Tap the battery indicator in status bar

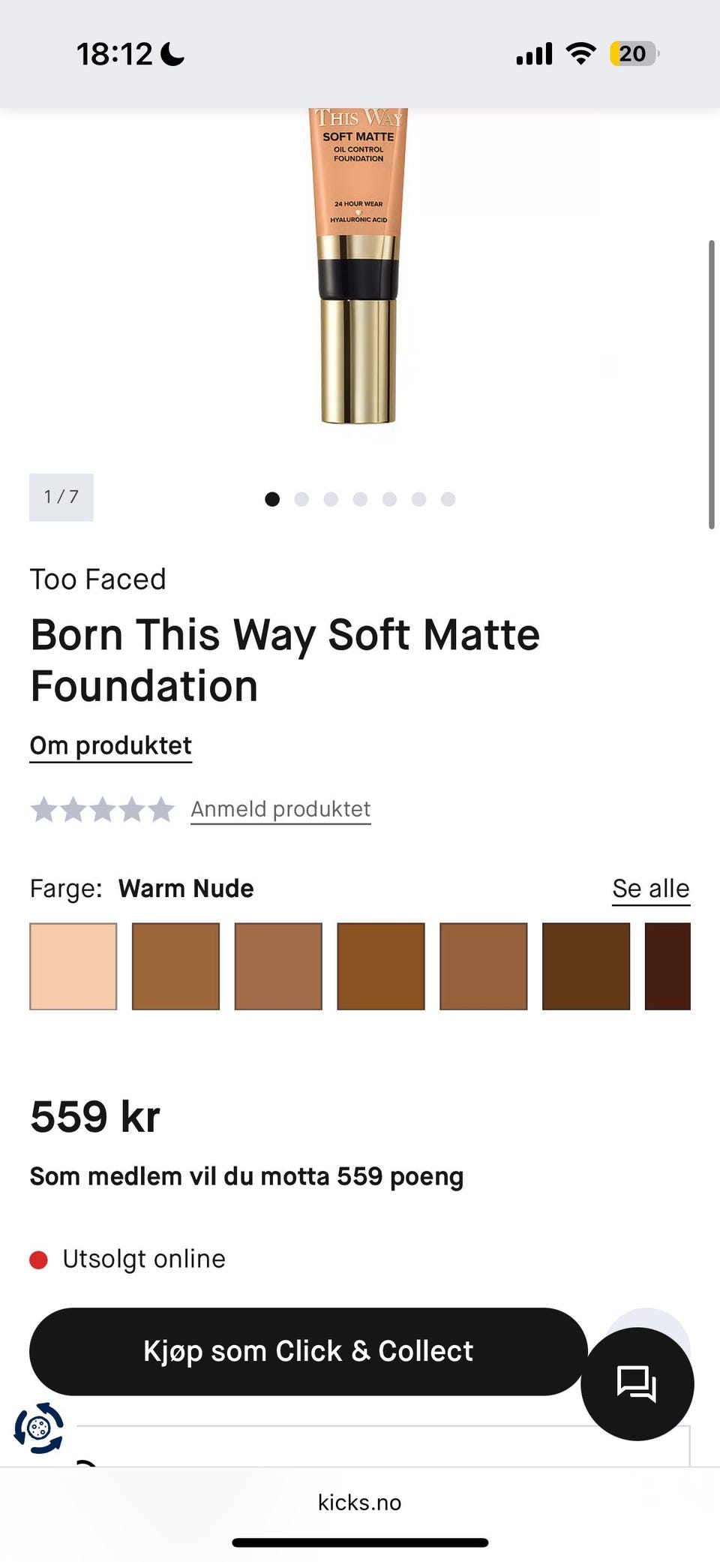(x=634, y=54)
